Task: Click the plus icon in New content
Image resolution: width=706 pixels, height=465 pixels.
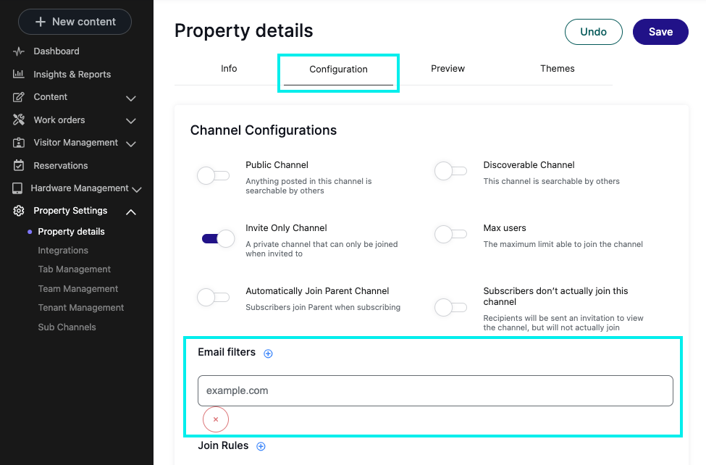Action: coord(41,22)
